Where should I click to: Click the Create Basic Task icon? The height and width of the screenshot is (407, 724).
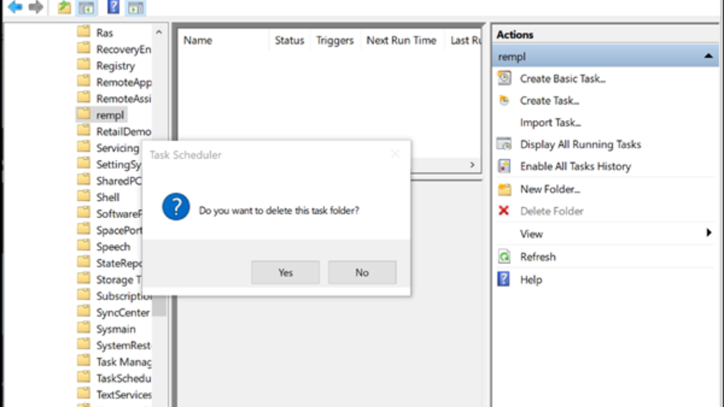[x=504, y=78]
